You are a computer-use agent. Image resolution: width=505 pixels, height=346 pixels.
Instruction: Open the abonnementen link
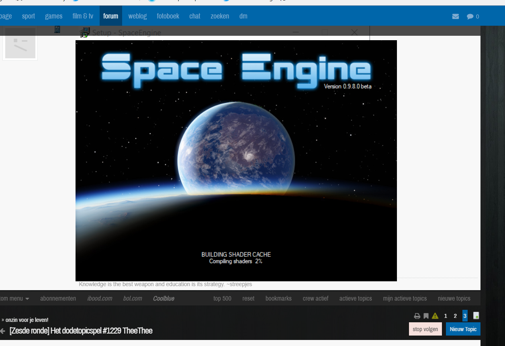(58, 299)
